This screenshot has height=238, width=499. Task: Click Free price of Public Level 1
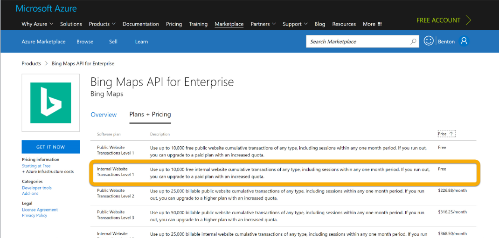[442, 148]
